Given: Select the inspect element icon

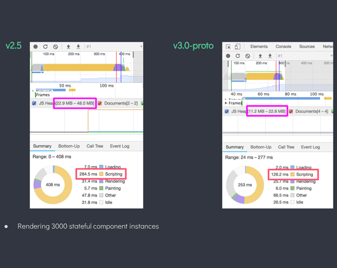Looking at the screenshot, I should coord(228,46).
